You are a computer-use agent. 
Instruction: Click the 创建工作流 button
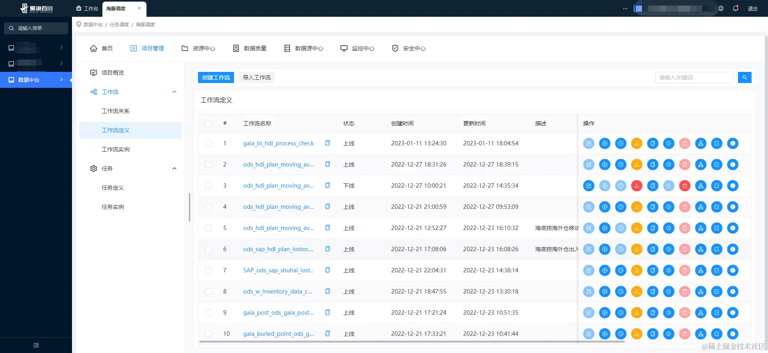coord(216,77)
